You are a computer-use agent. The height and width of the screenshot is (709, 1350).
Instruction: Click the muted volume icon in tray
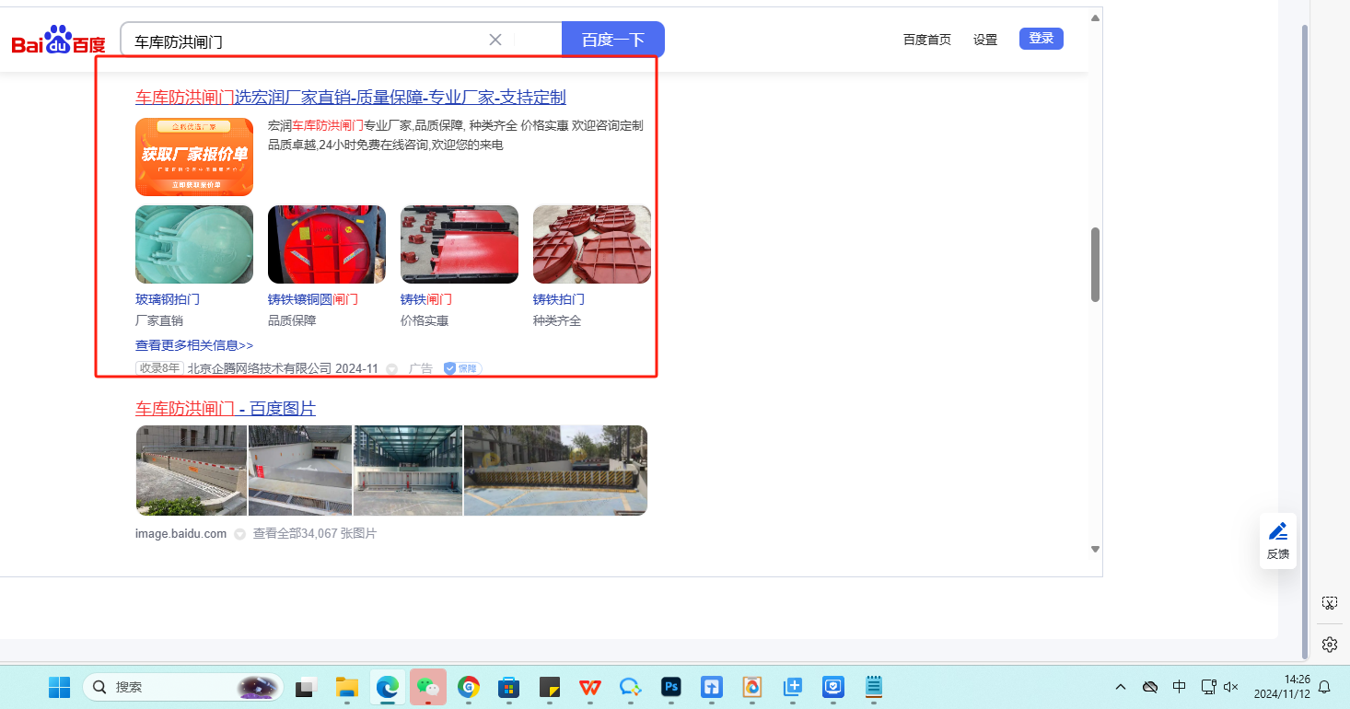coord(1231,687)
